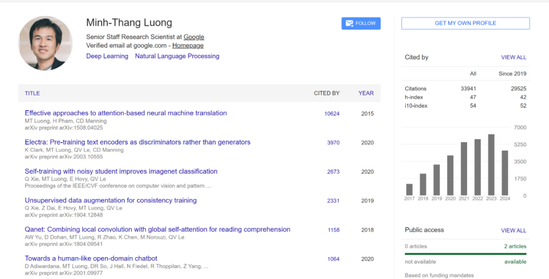The height and width of the screenshot is (279, 549).
Task: Click the profile photo thumbnail
Action: pos(45,43)
